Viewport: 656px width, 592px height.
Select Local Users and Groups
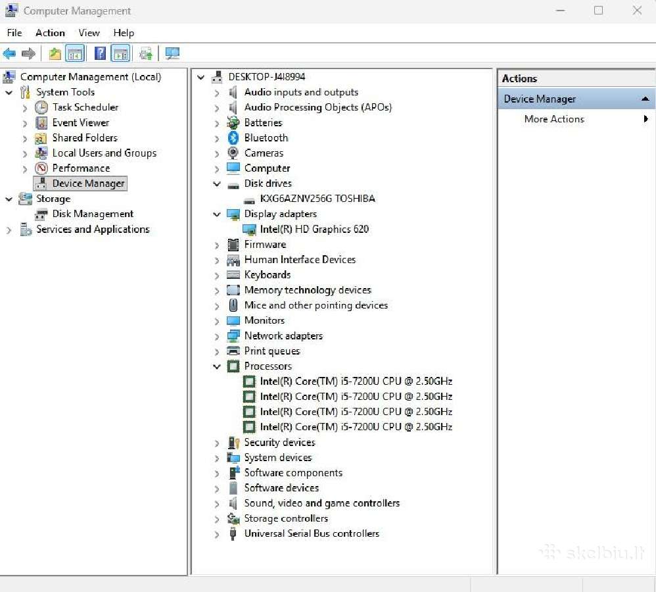[105, 153]
